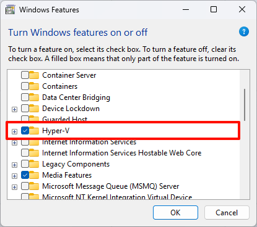Expand the Microsoft Message Queue Server node
This screenshot has width=257, height=227.
(14, 187)
